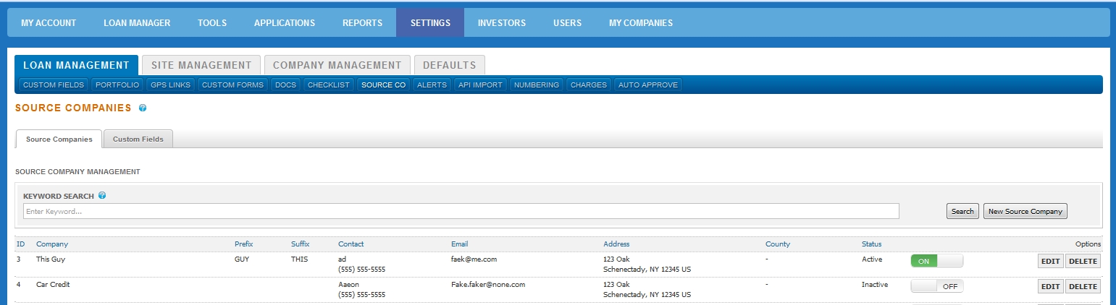Select the company name Car Credit

tap(53, 284)
